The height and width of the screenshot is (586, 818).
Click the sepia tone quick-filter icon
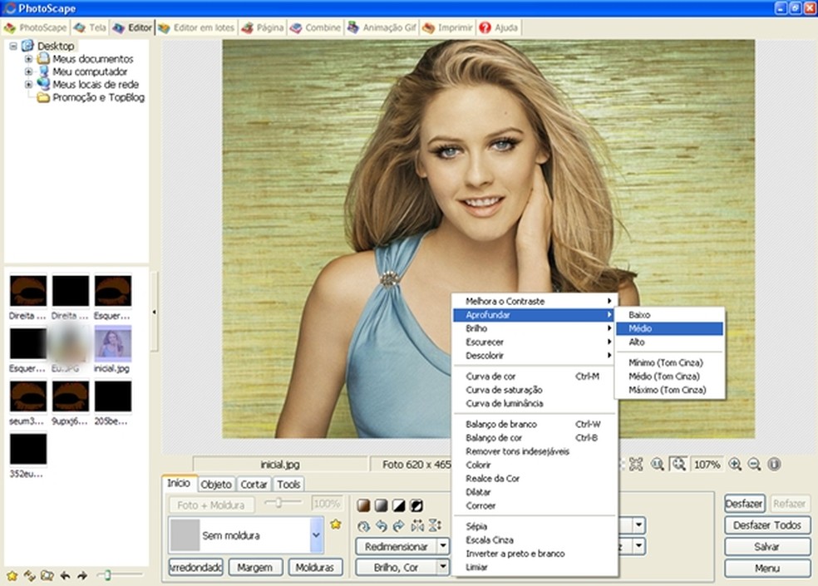tap(363, 505)
